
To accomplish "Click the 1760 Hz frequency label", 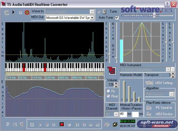I will point(91,78).
